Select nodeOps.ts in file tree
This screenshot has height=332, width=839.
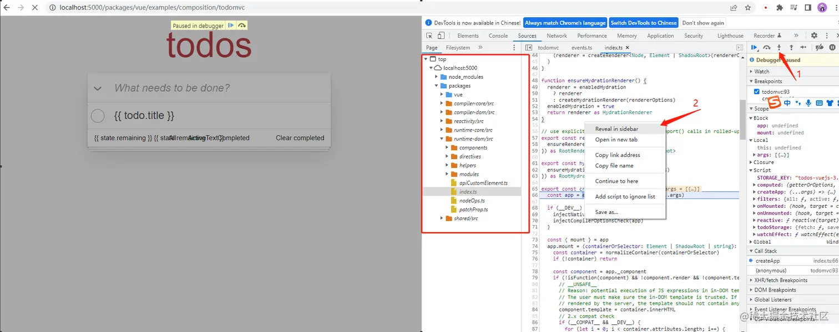[x=472, y=201]
